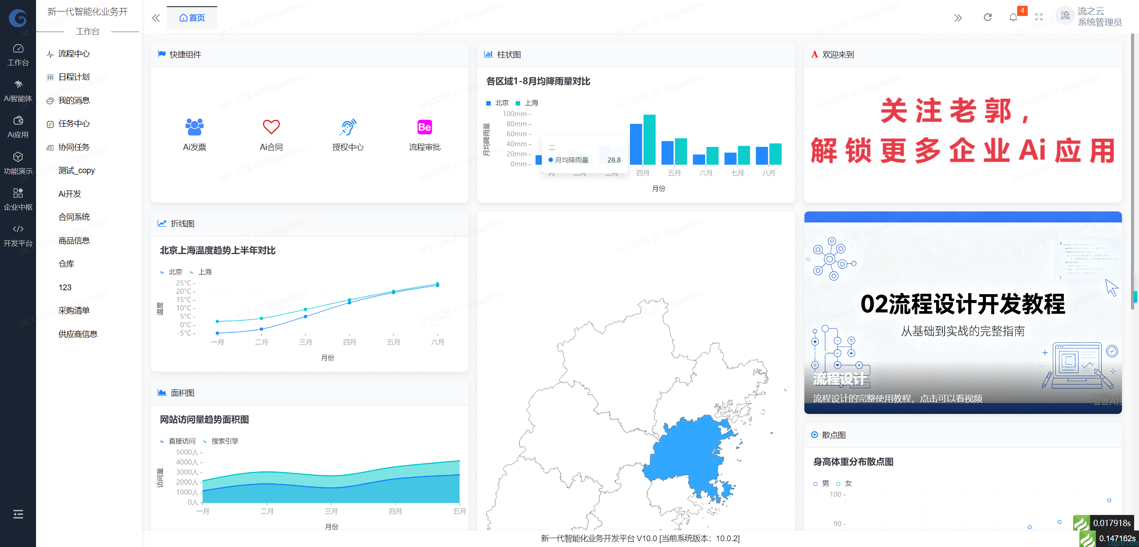Click the 快捷组件 flag icon

162,54
